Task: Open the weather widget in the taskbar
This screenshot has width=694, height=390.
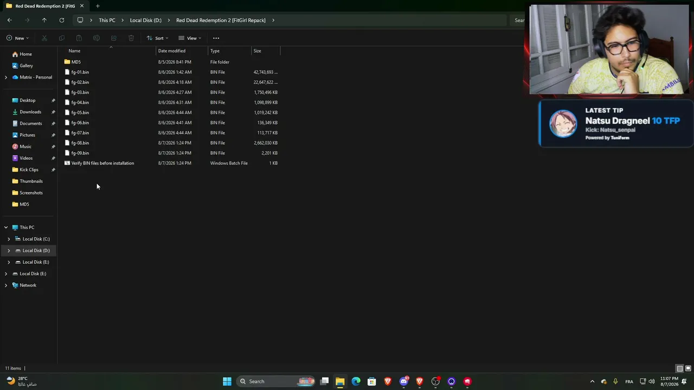Action: (x=22, y=381)
